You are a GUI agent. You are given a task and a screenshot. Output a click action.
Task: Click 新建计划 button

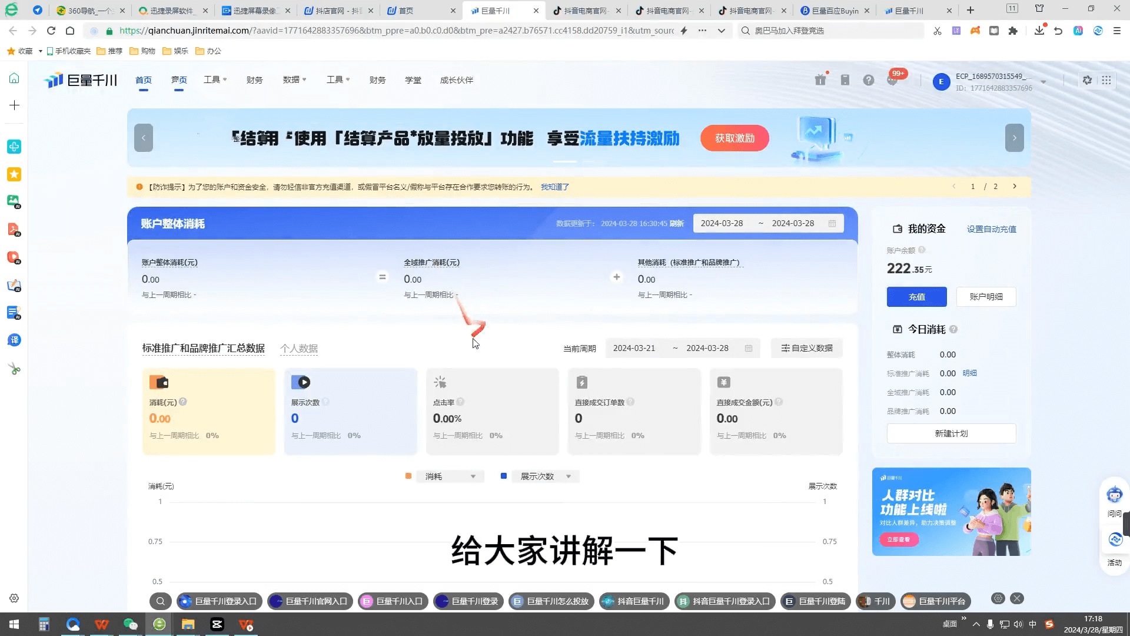pyautogui.click(x=952, y=433)
